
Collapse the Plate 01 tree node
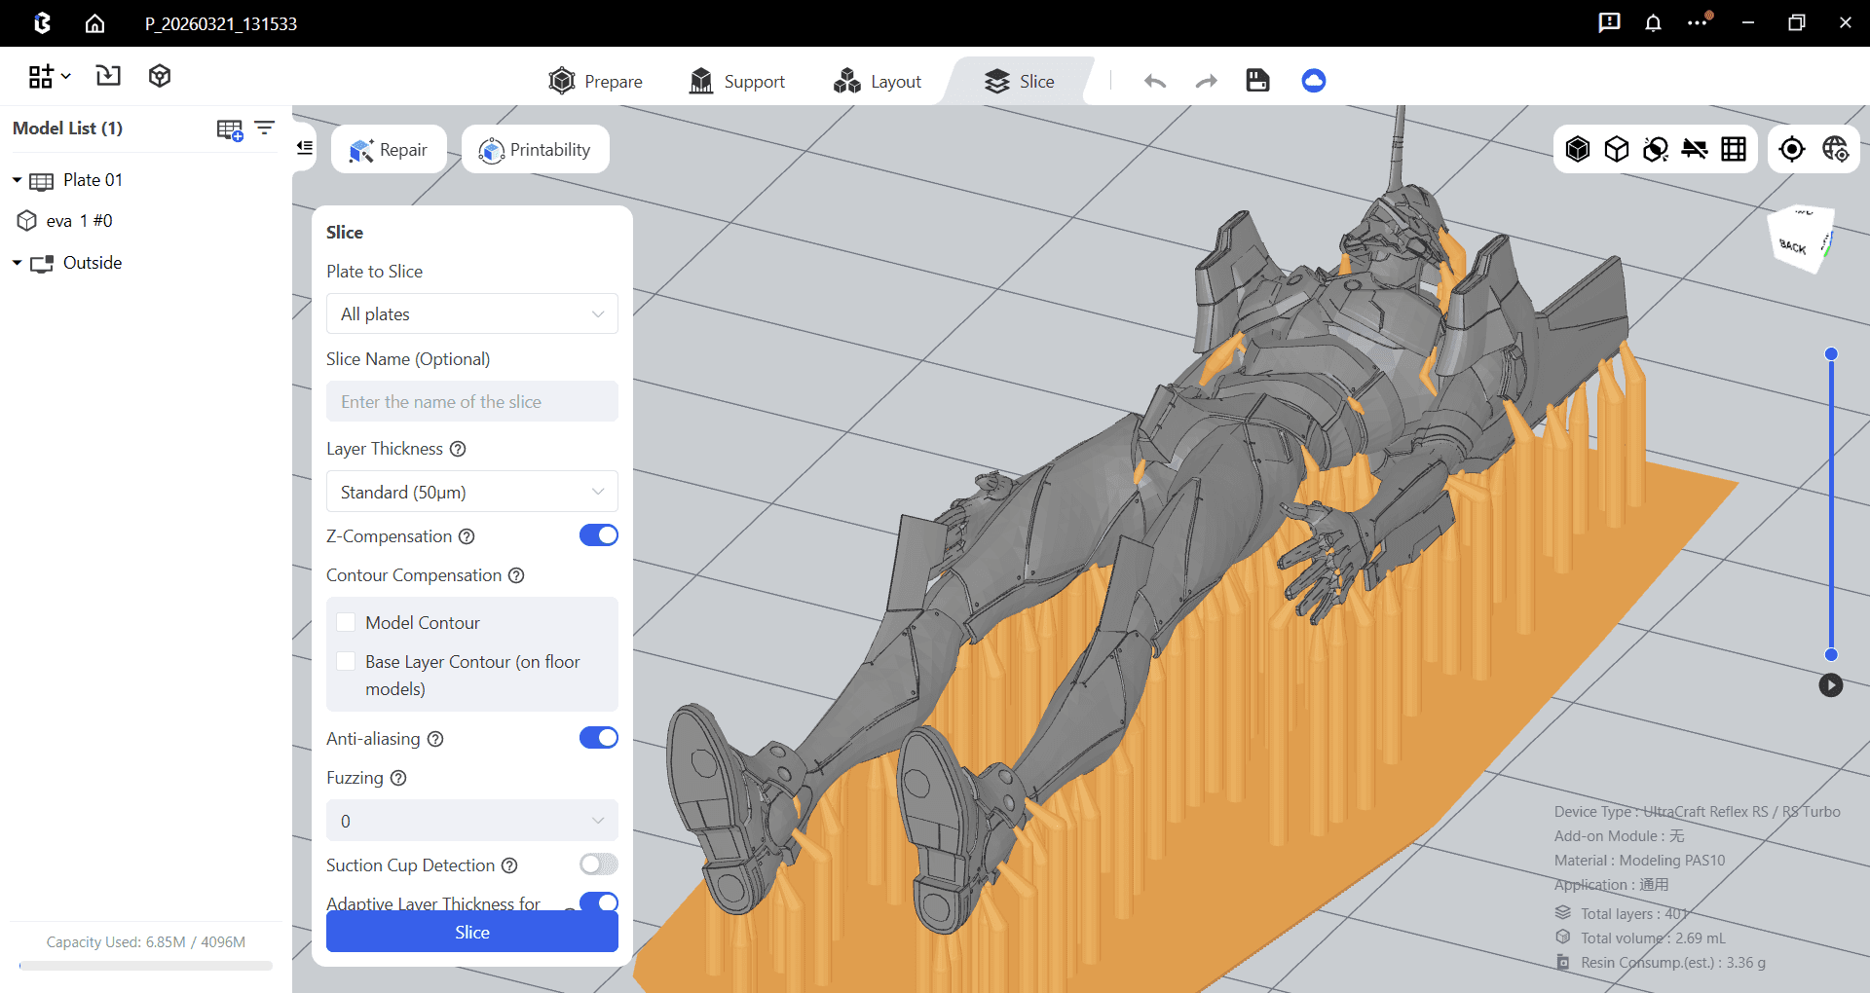coord(17,180)
